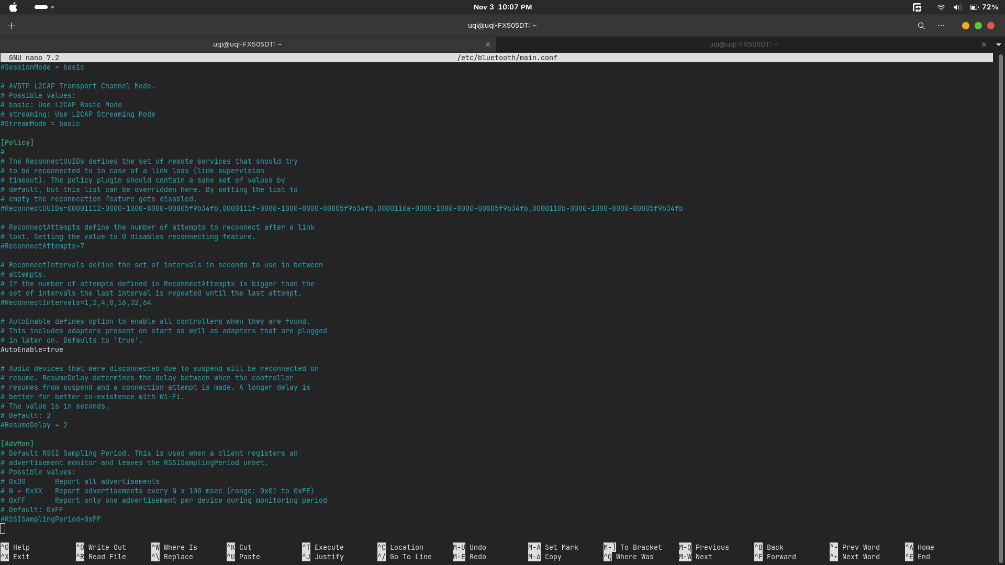
Task: Close the second terminal tab
Action: click(984, 44)
